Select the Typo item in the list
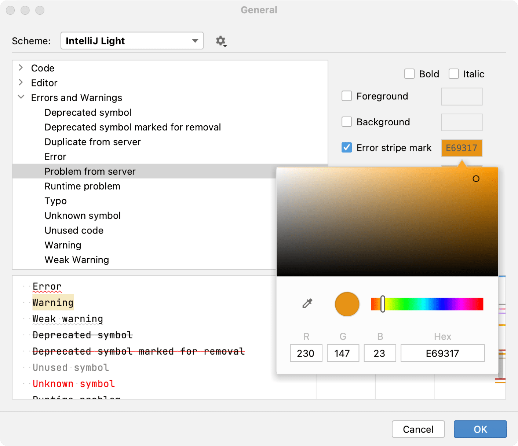Image resolution: width=518 pixels, height=446 pixels. (x=55, y=201)
